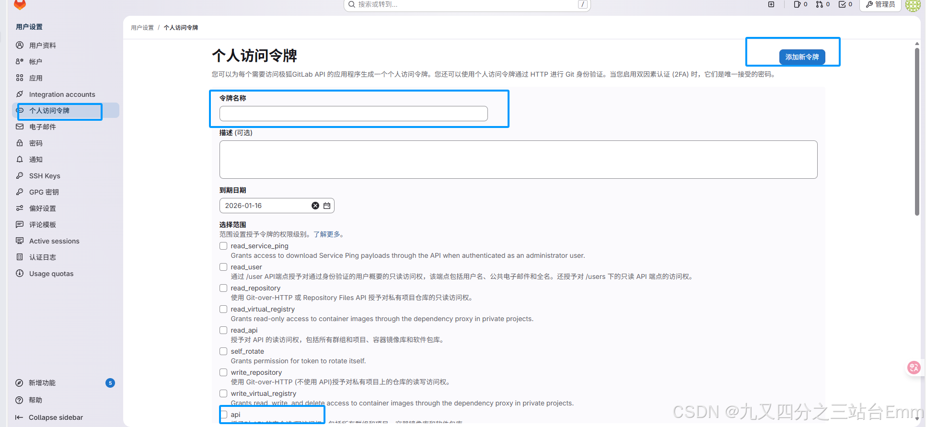The image size is (926, 427).
Task: Click the 了解更多 link
Action: pyautogui.click(x=327, y=234)
